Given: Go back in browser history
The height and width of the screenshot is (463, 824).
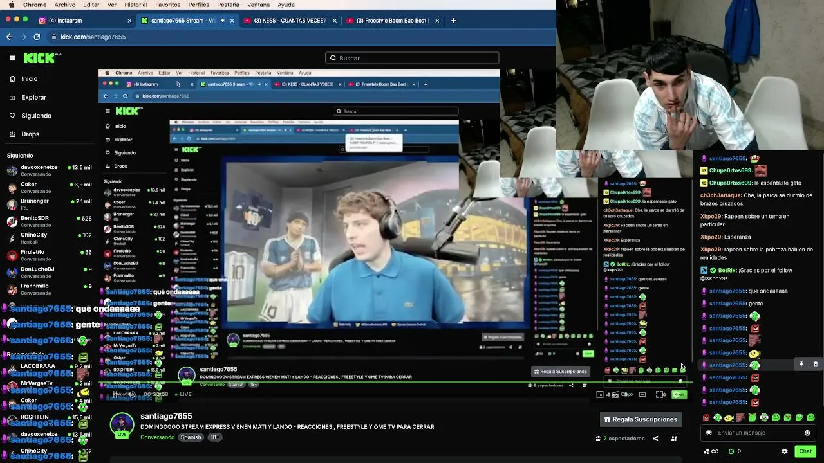Looking at the screenshot, I should pyautogui.click(x=10, y=37).
